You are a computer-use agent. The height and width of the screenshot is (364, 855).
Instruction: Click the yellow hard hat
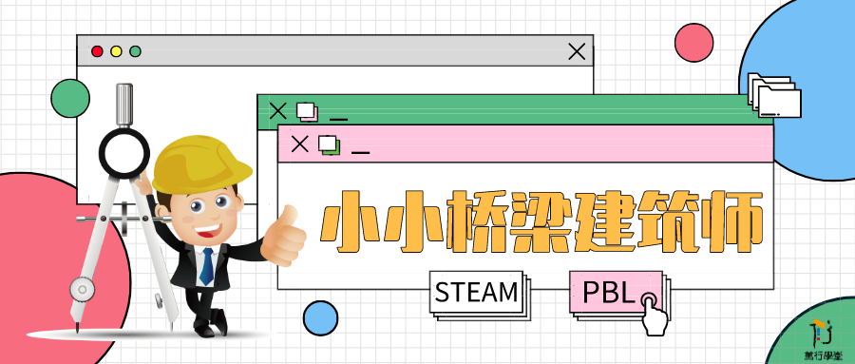(x=201, y=164)
